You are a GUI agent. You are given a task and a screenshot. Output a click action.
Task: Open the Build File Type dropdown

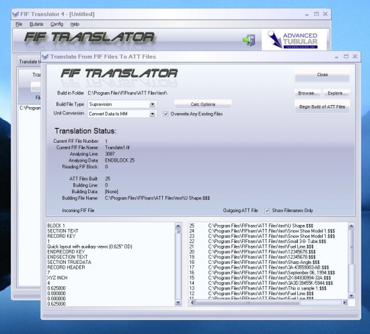[153, 104]
